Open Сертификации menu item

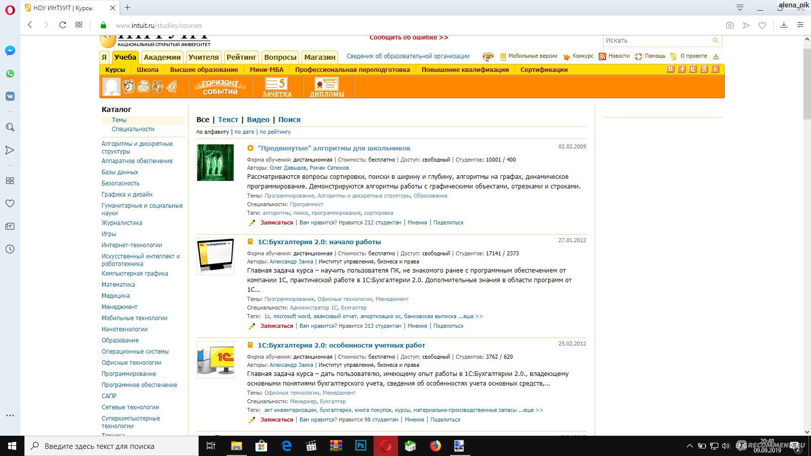pyautogui.click(x=544, y=70)
